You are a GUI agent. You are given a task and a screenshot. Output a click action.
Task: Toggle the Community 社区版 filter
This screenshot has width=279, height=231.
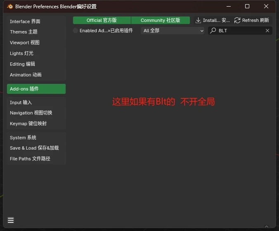(x=160, y=20)
